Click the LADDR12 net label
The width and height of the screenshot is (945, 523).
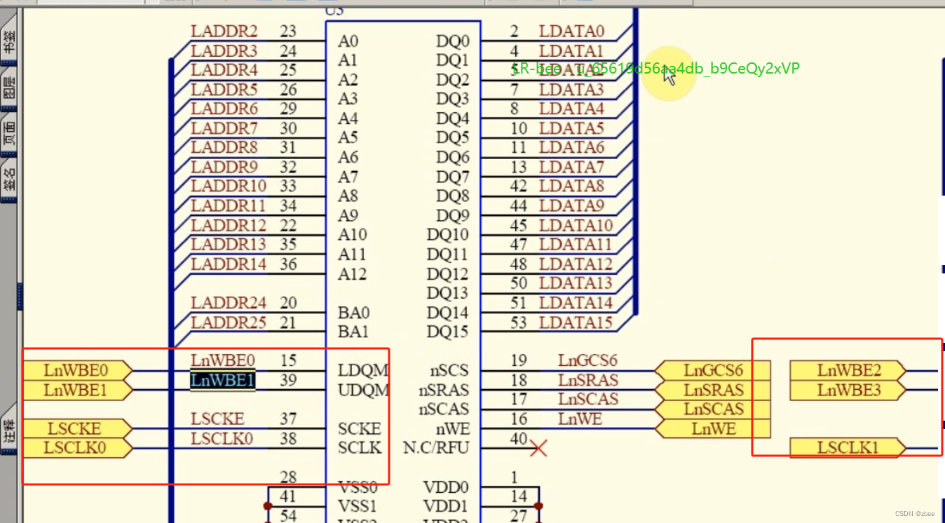229,225
